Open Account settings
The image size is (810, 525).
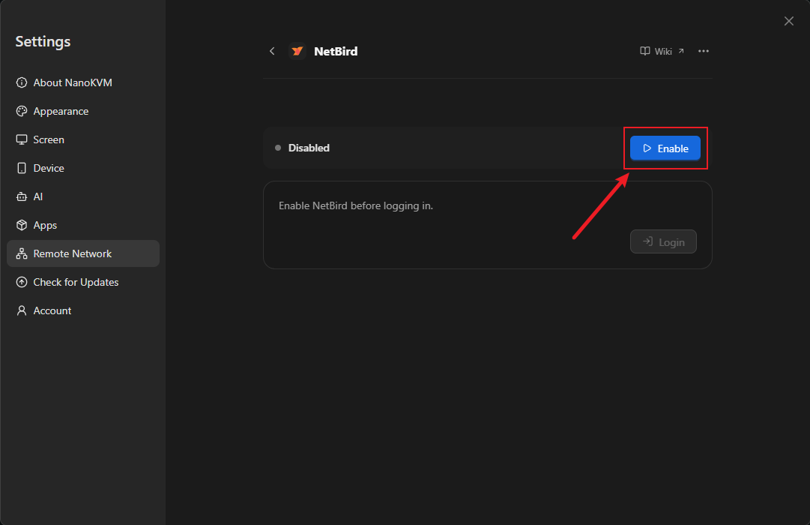83,310
